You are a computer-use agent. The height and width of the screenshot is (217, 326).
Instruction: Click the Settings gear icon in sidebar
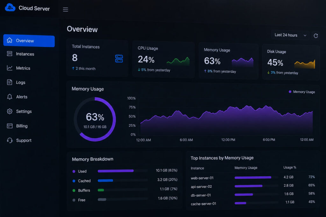pos(10,111)
